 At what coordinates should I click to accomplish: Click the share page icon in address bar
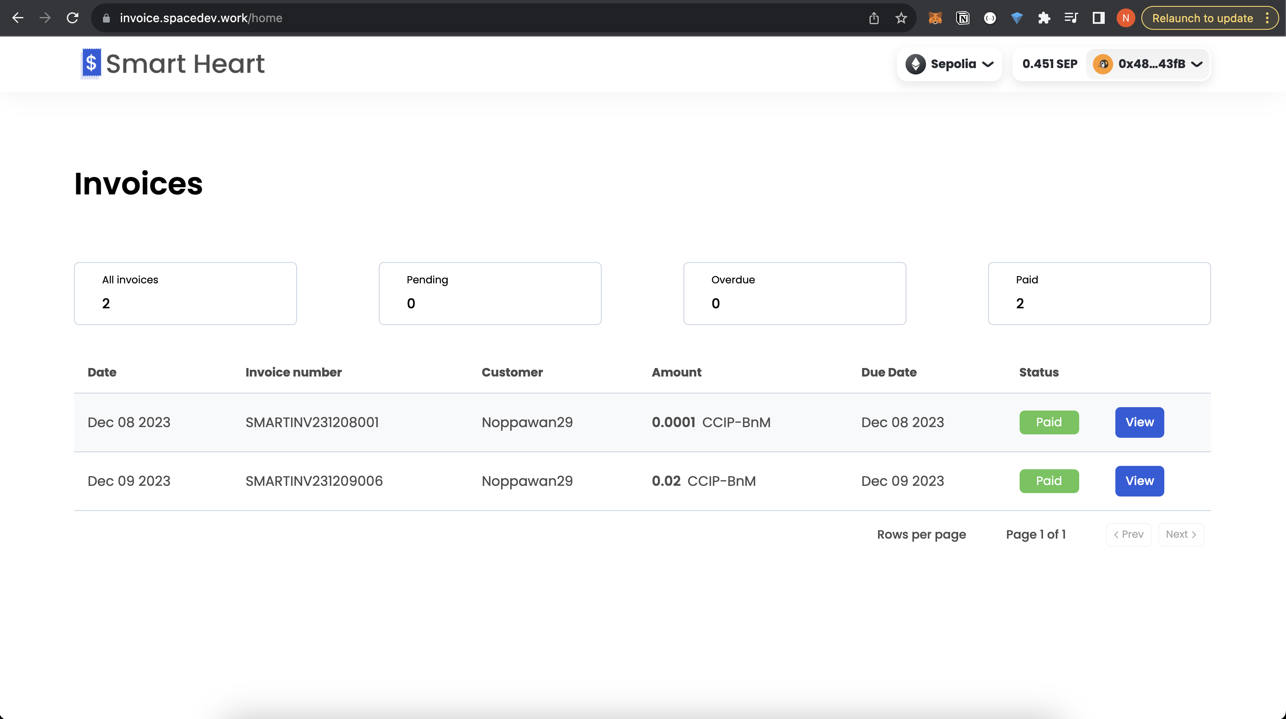coord(874,18)
